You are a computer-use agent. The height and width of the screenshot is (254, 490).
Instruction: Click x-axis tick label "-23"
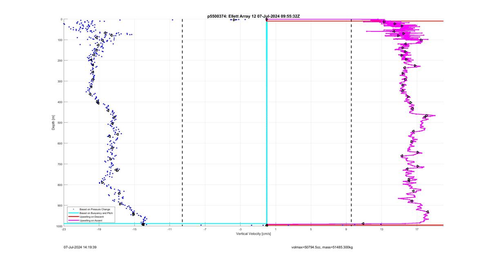[64, 229]
